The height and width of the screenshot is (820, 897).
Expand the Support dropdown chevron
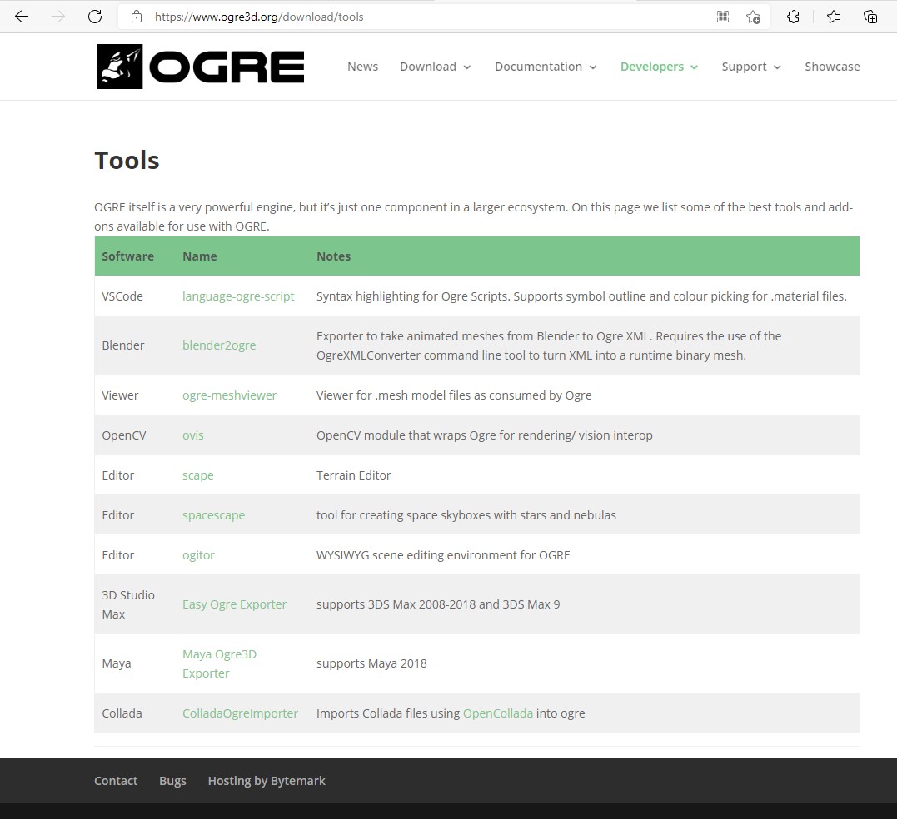coord(777,67)
